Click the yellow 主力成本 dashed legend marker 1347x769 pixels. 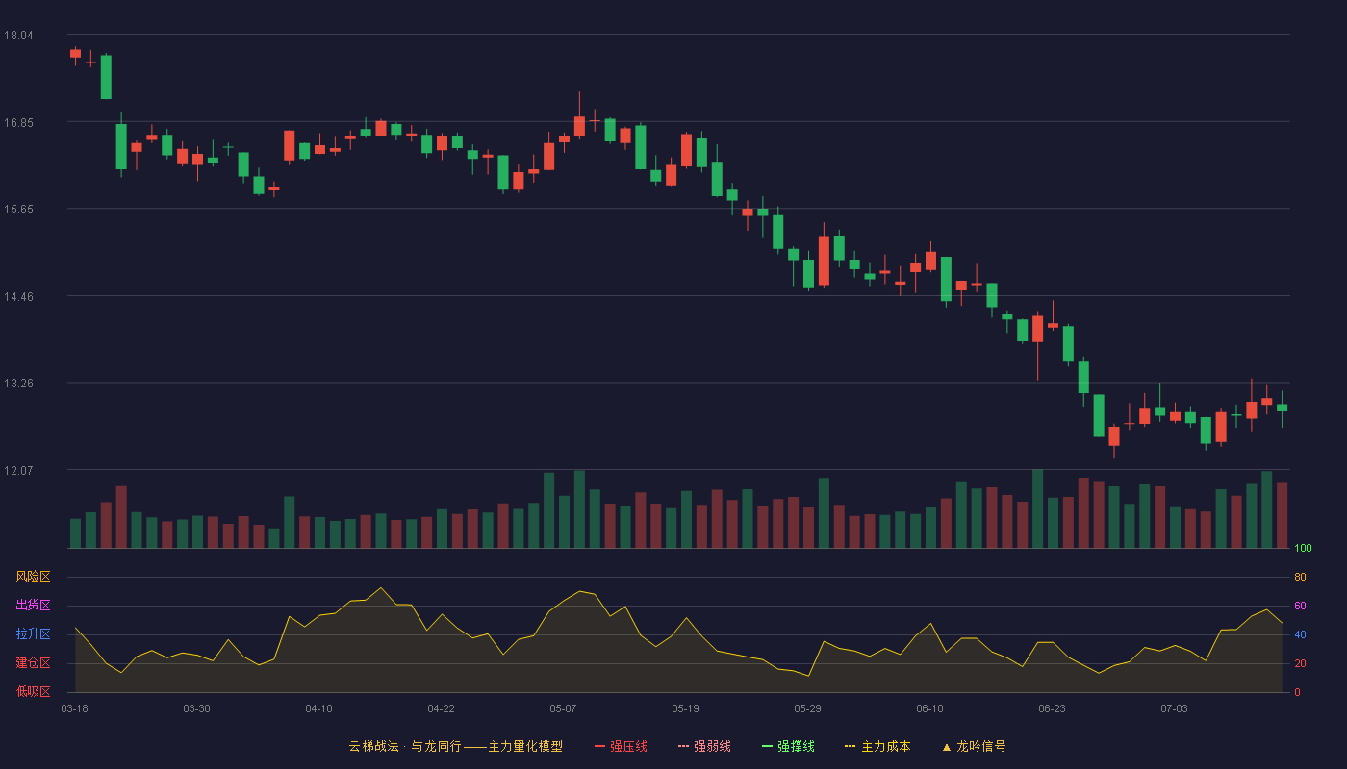coord(850,746)
